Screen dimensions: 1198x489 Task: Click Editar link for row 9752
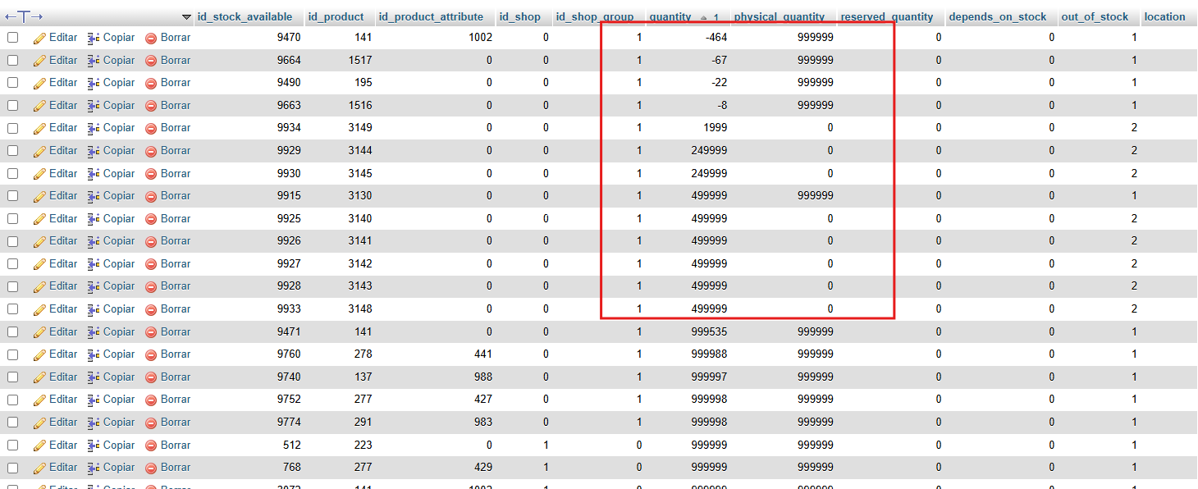(x=63, y=400)
